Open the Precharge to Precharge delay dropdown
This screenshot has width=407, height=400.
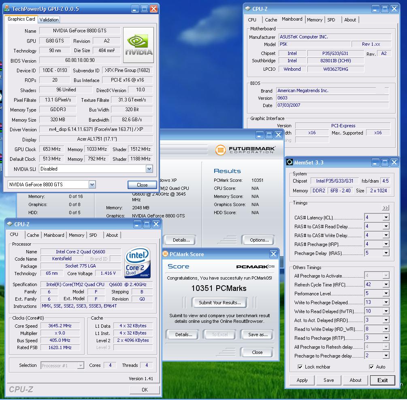386,356
